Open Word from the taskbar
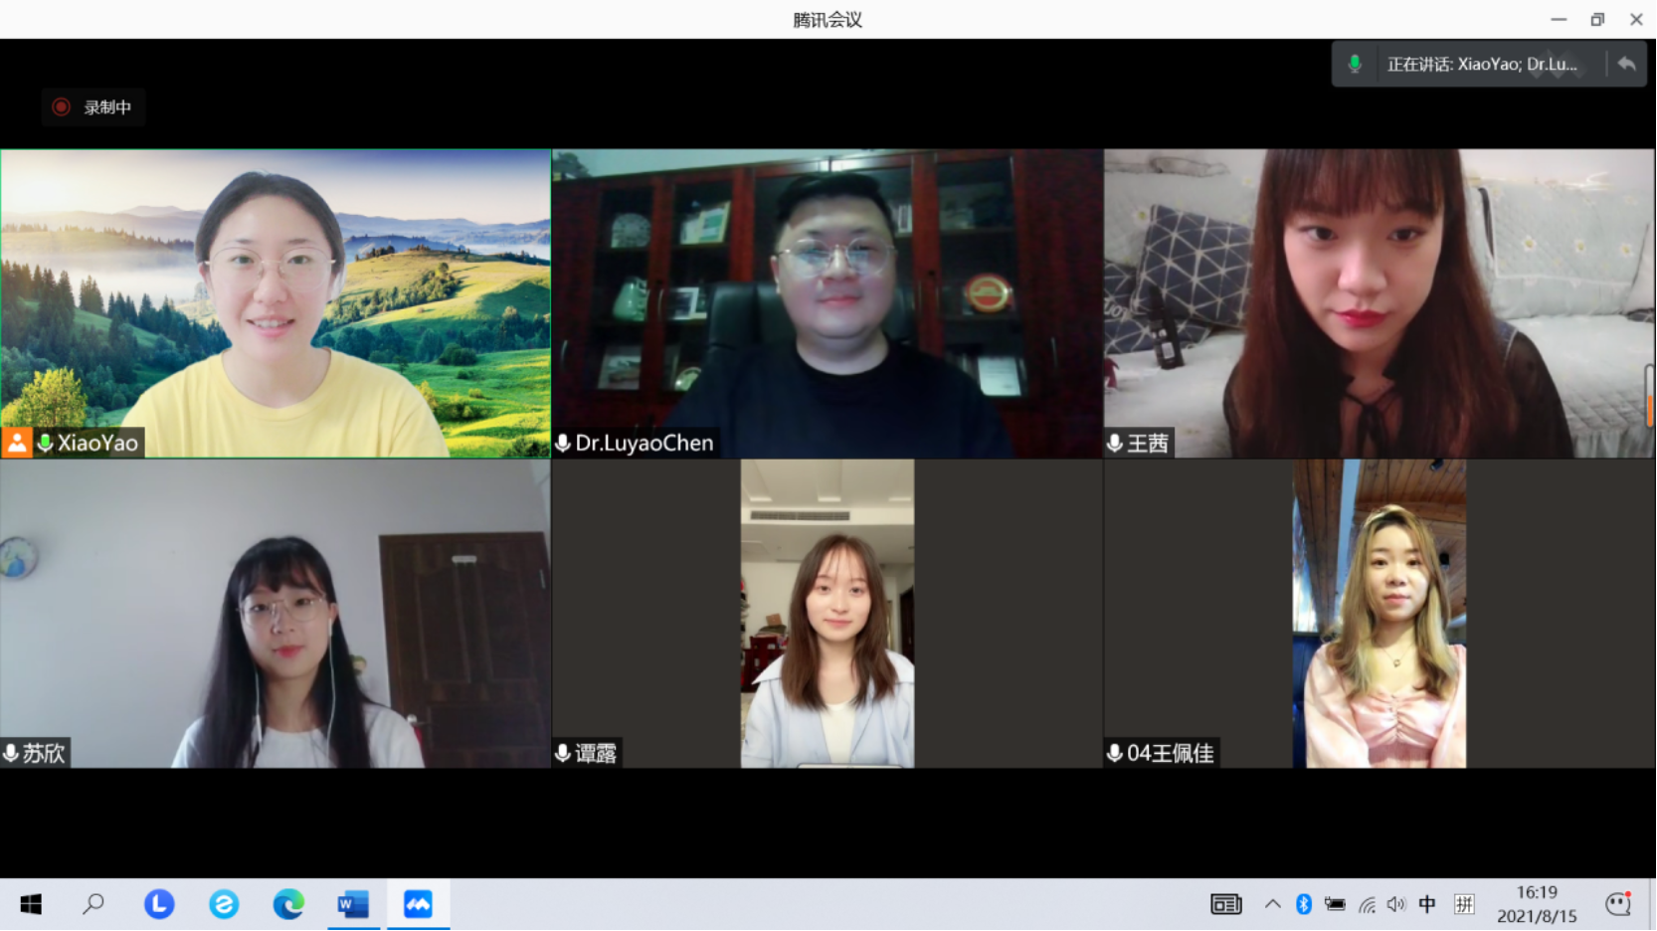 [353, 904]
